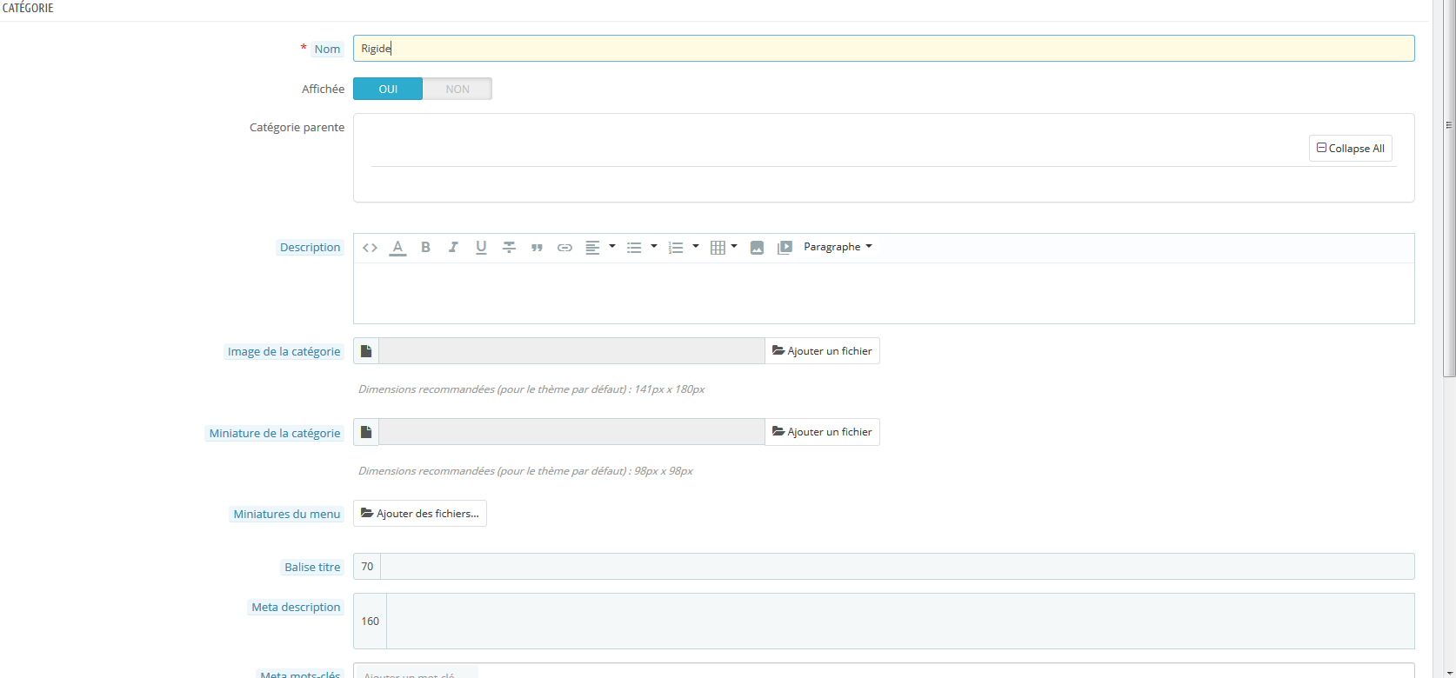Open the text color tool
This screenshot has width=1456, height=678.
pyautogui.click(x=397, y=248)
